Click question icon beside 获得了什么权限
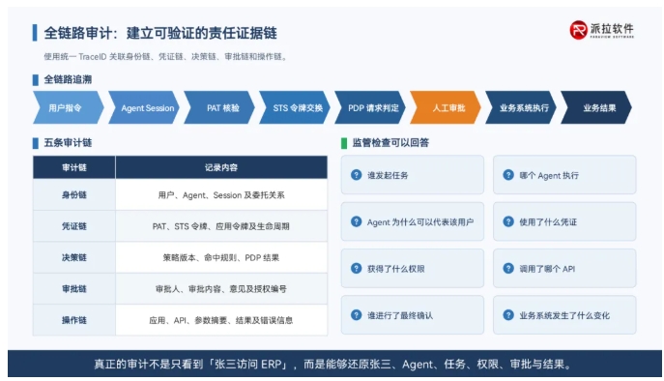This screenshot has width=664, height=381. coord(356,268)
